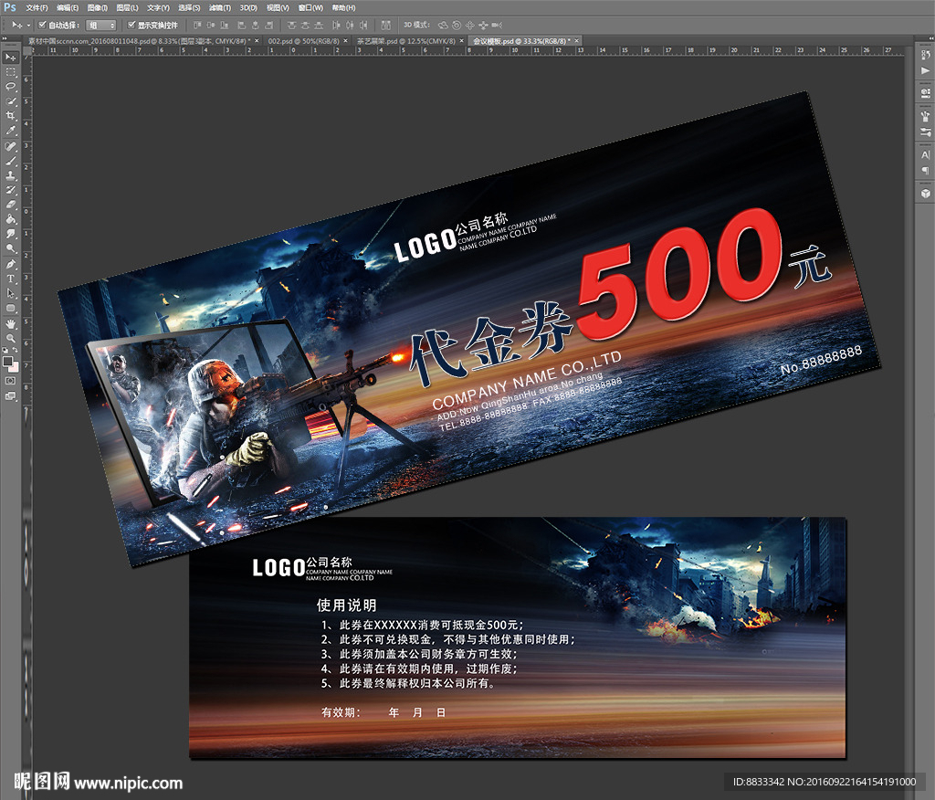Reset default foreground and background colors
This screenshot has height=800, width=935.
(5, 350)
